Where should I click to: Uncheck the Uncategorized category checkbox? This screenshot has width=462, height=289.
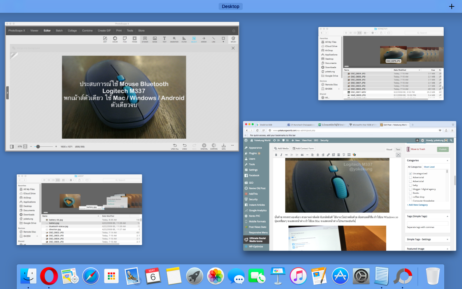click(x=411, y=173)
